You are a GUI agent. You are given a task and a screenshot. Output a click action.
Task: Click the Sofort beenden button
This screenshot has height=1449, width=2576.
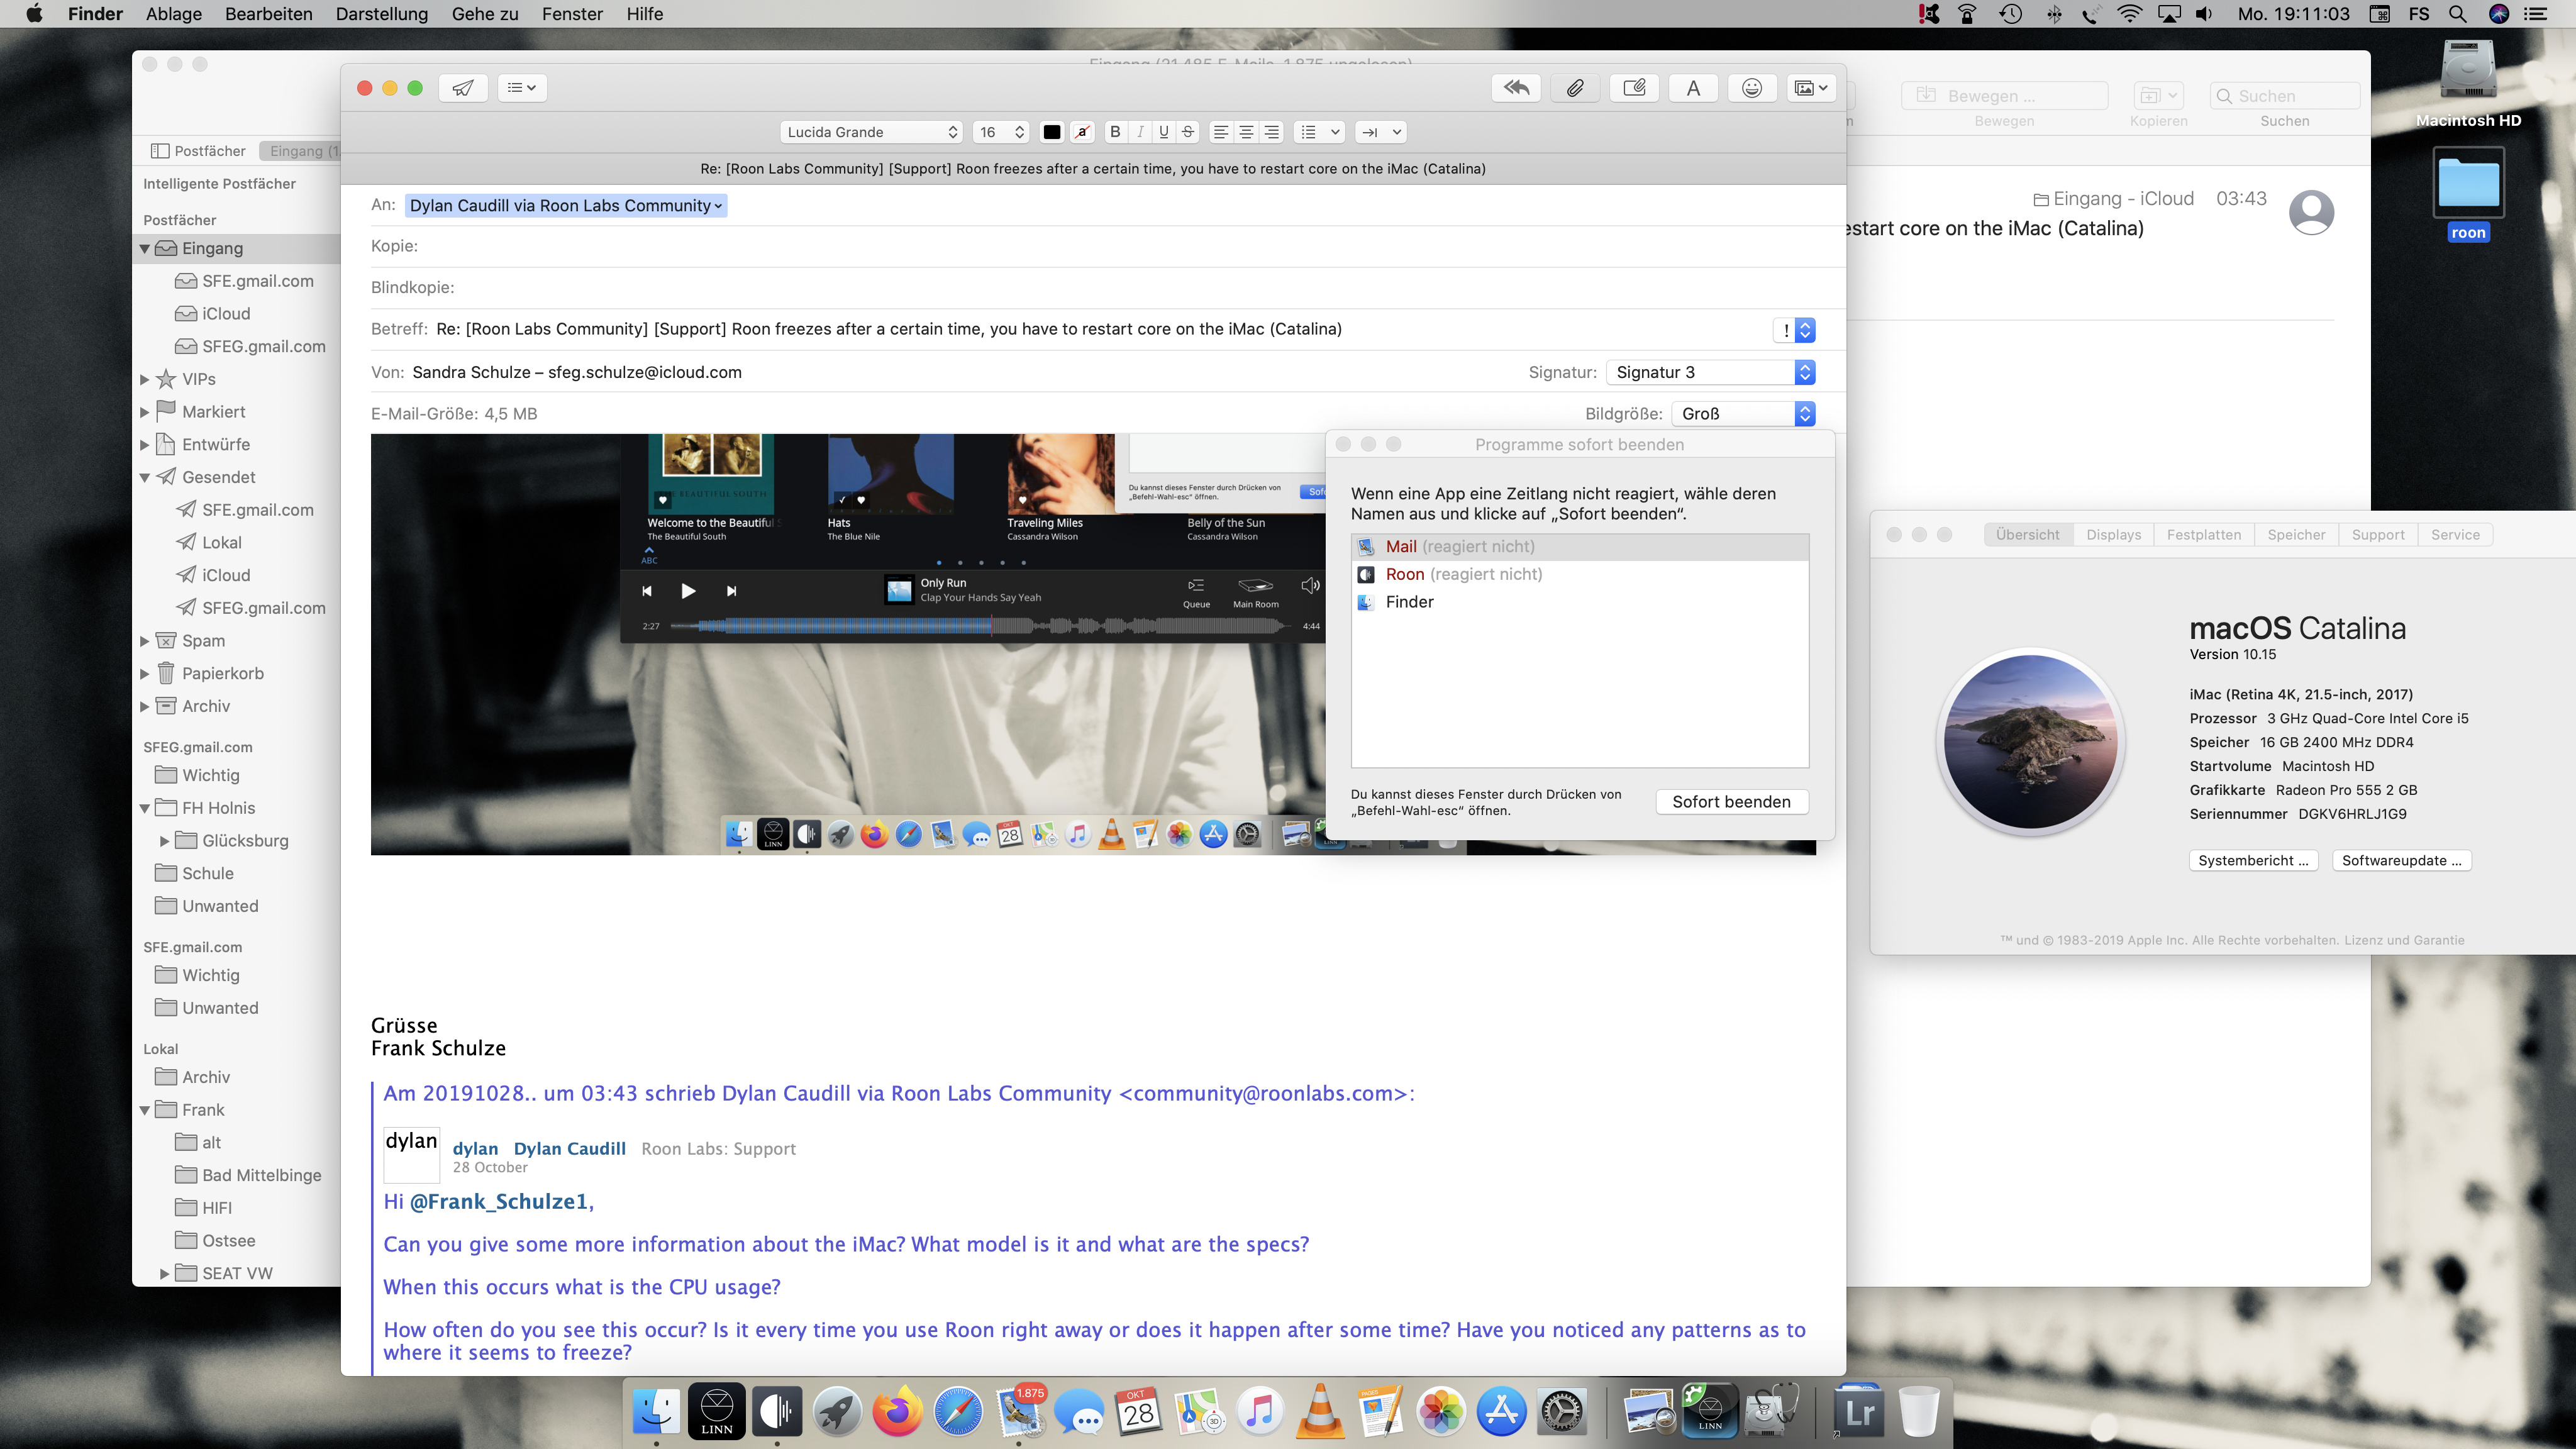(1731, 802)
